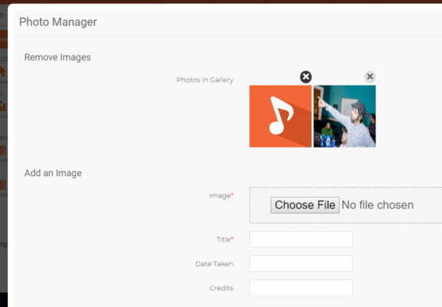The width and height of the screenshot is (442, 307).
Task: Focus the Date Taken input field
Action: click(x=301, y=263)
